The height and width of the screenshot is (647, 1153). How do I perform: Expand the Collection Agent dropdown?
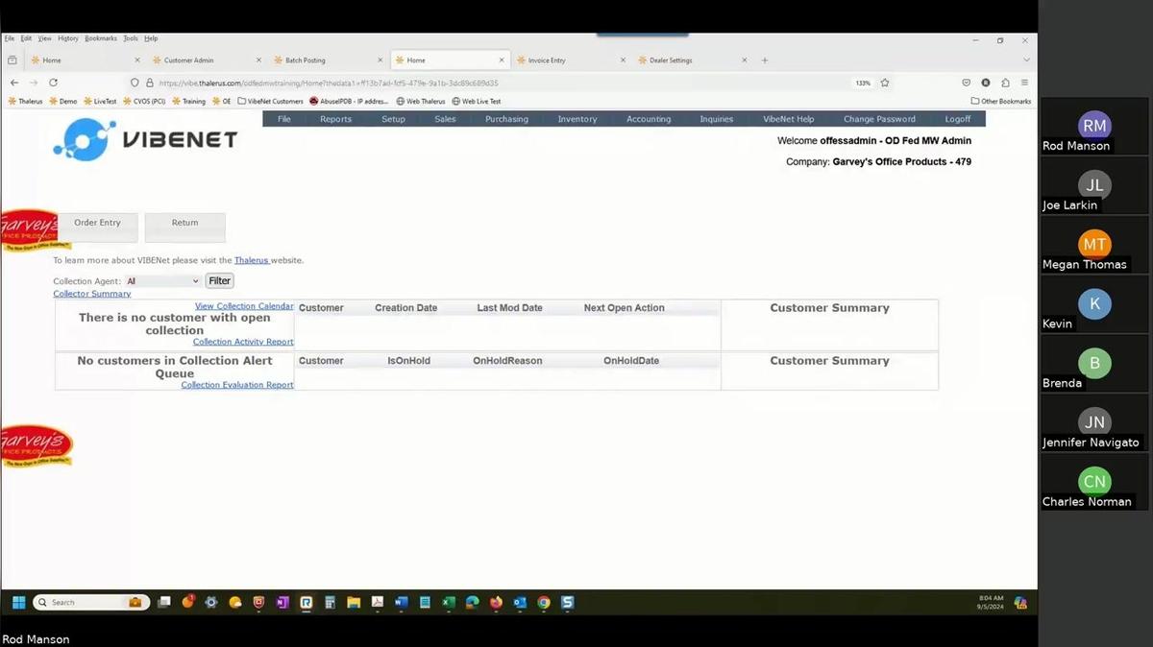(162, 281)
